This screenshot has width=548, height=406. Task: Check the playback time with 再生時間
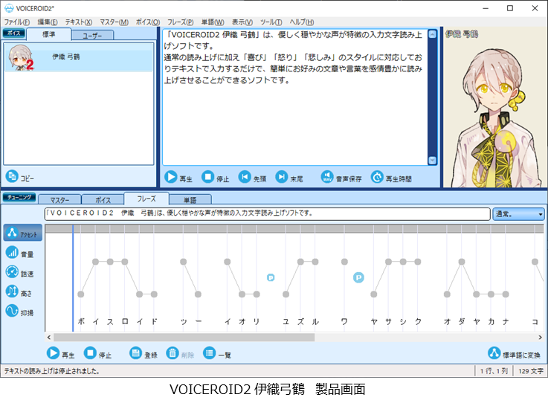pyautogui.click(x=391, y=178)
